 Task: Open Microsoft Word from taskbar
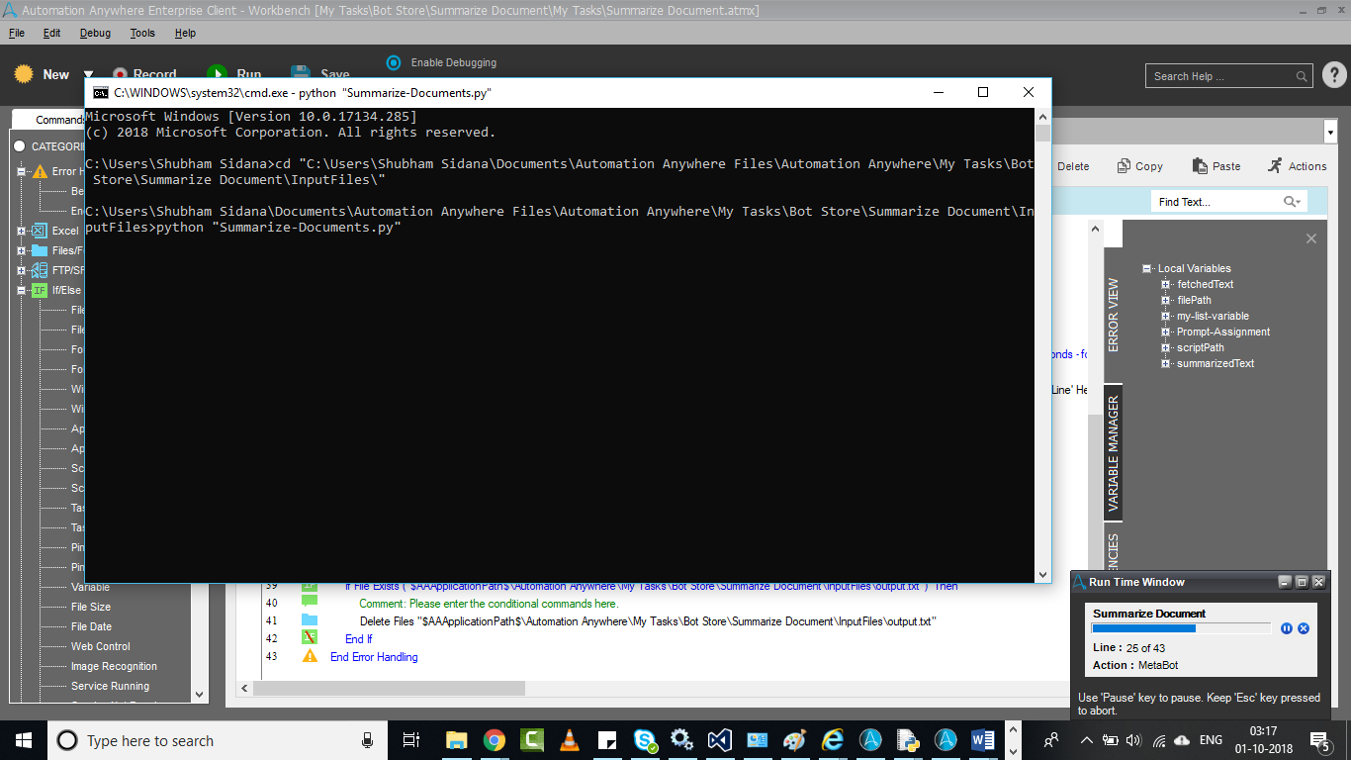point(983,740)
